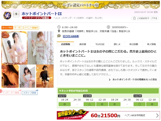Viewport: 161px width, 121px height.
Task: Click the イベント開催中 tag
Action: coord(31,28)
